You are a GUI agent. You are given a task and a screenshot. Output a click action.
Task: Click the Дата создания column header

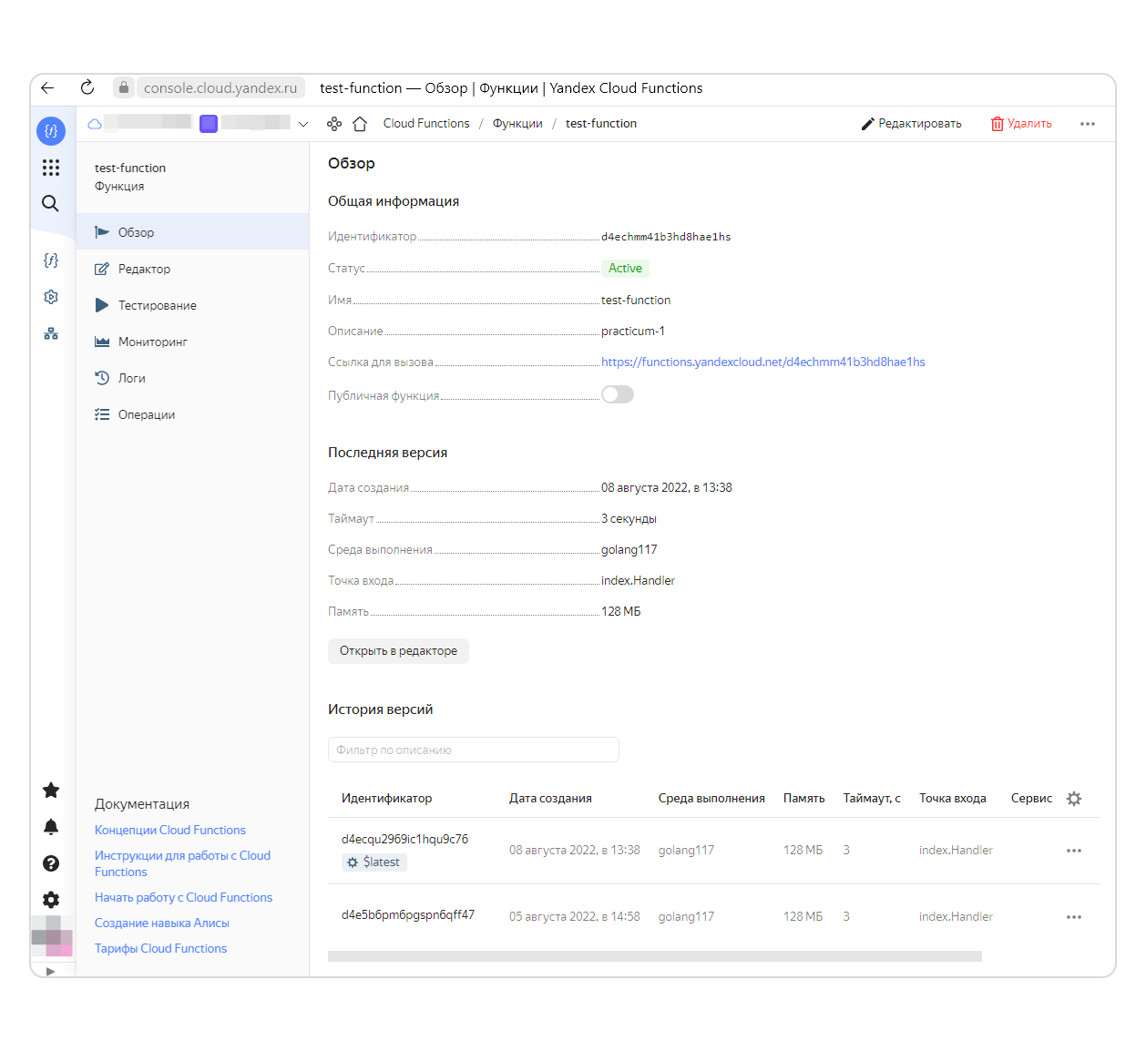coord(550,799)
